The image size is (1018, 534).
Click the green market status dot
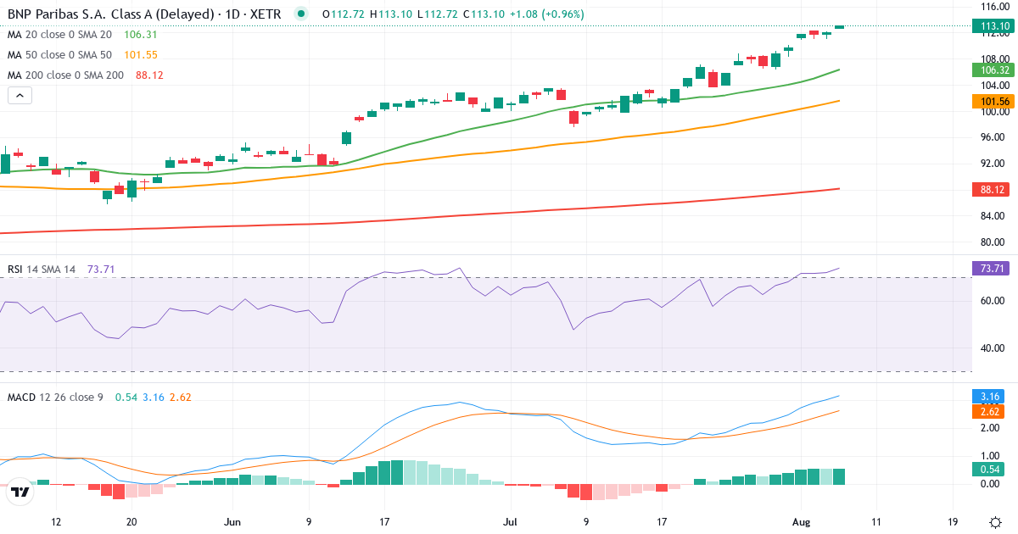click(300, 14)
